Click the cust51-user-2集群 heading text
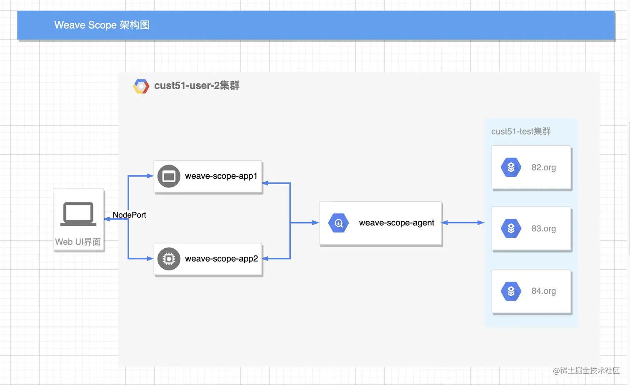The height and width of the screenshot is (385, 630). (197, 86)
